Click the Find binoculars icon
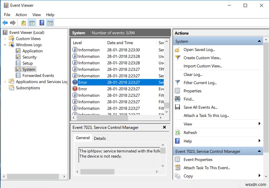Viewport: 270px width, 188px height. coord(178,99)
